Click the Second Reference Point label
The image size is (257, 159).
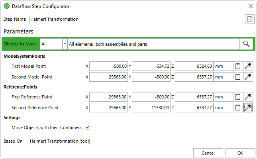(x=35, y=108)
